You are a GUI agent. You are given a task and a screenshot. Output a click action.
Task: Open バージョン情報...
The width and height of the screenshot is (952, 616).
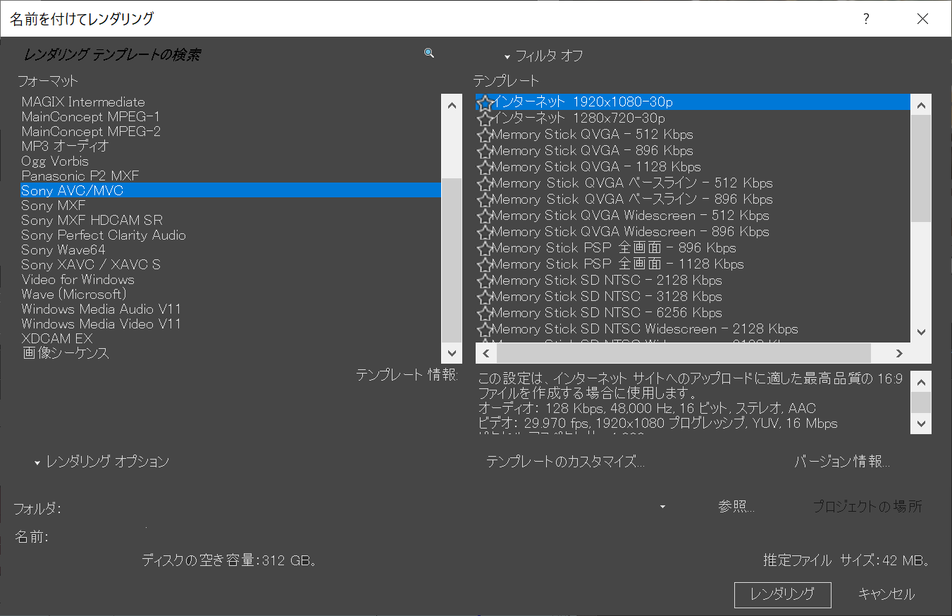(x=842, y=462)
